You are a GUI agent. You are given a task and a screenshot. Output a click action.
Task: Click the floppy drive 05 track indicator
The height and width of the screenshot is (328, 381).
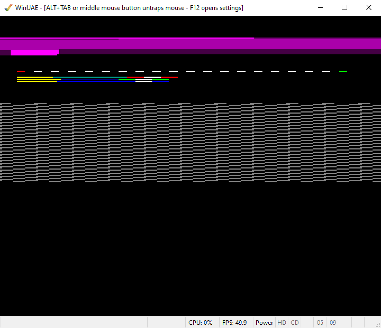coord(320,322)
